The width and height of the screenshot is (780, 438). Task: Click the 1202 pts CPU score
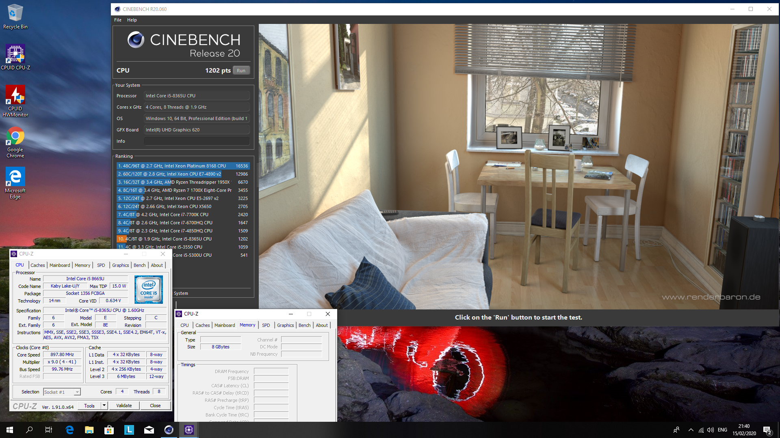pyautogui.click(x=218, y=71)
